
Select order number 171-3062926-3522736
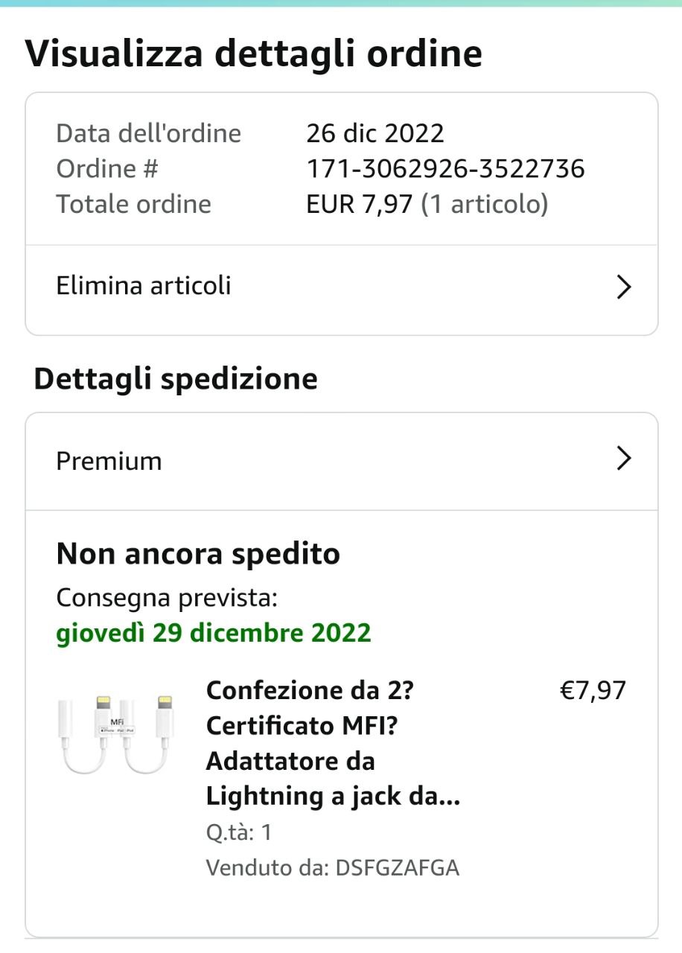tap(445, 169)
